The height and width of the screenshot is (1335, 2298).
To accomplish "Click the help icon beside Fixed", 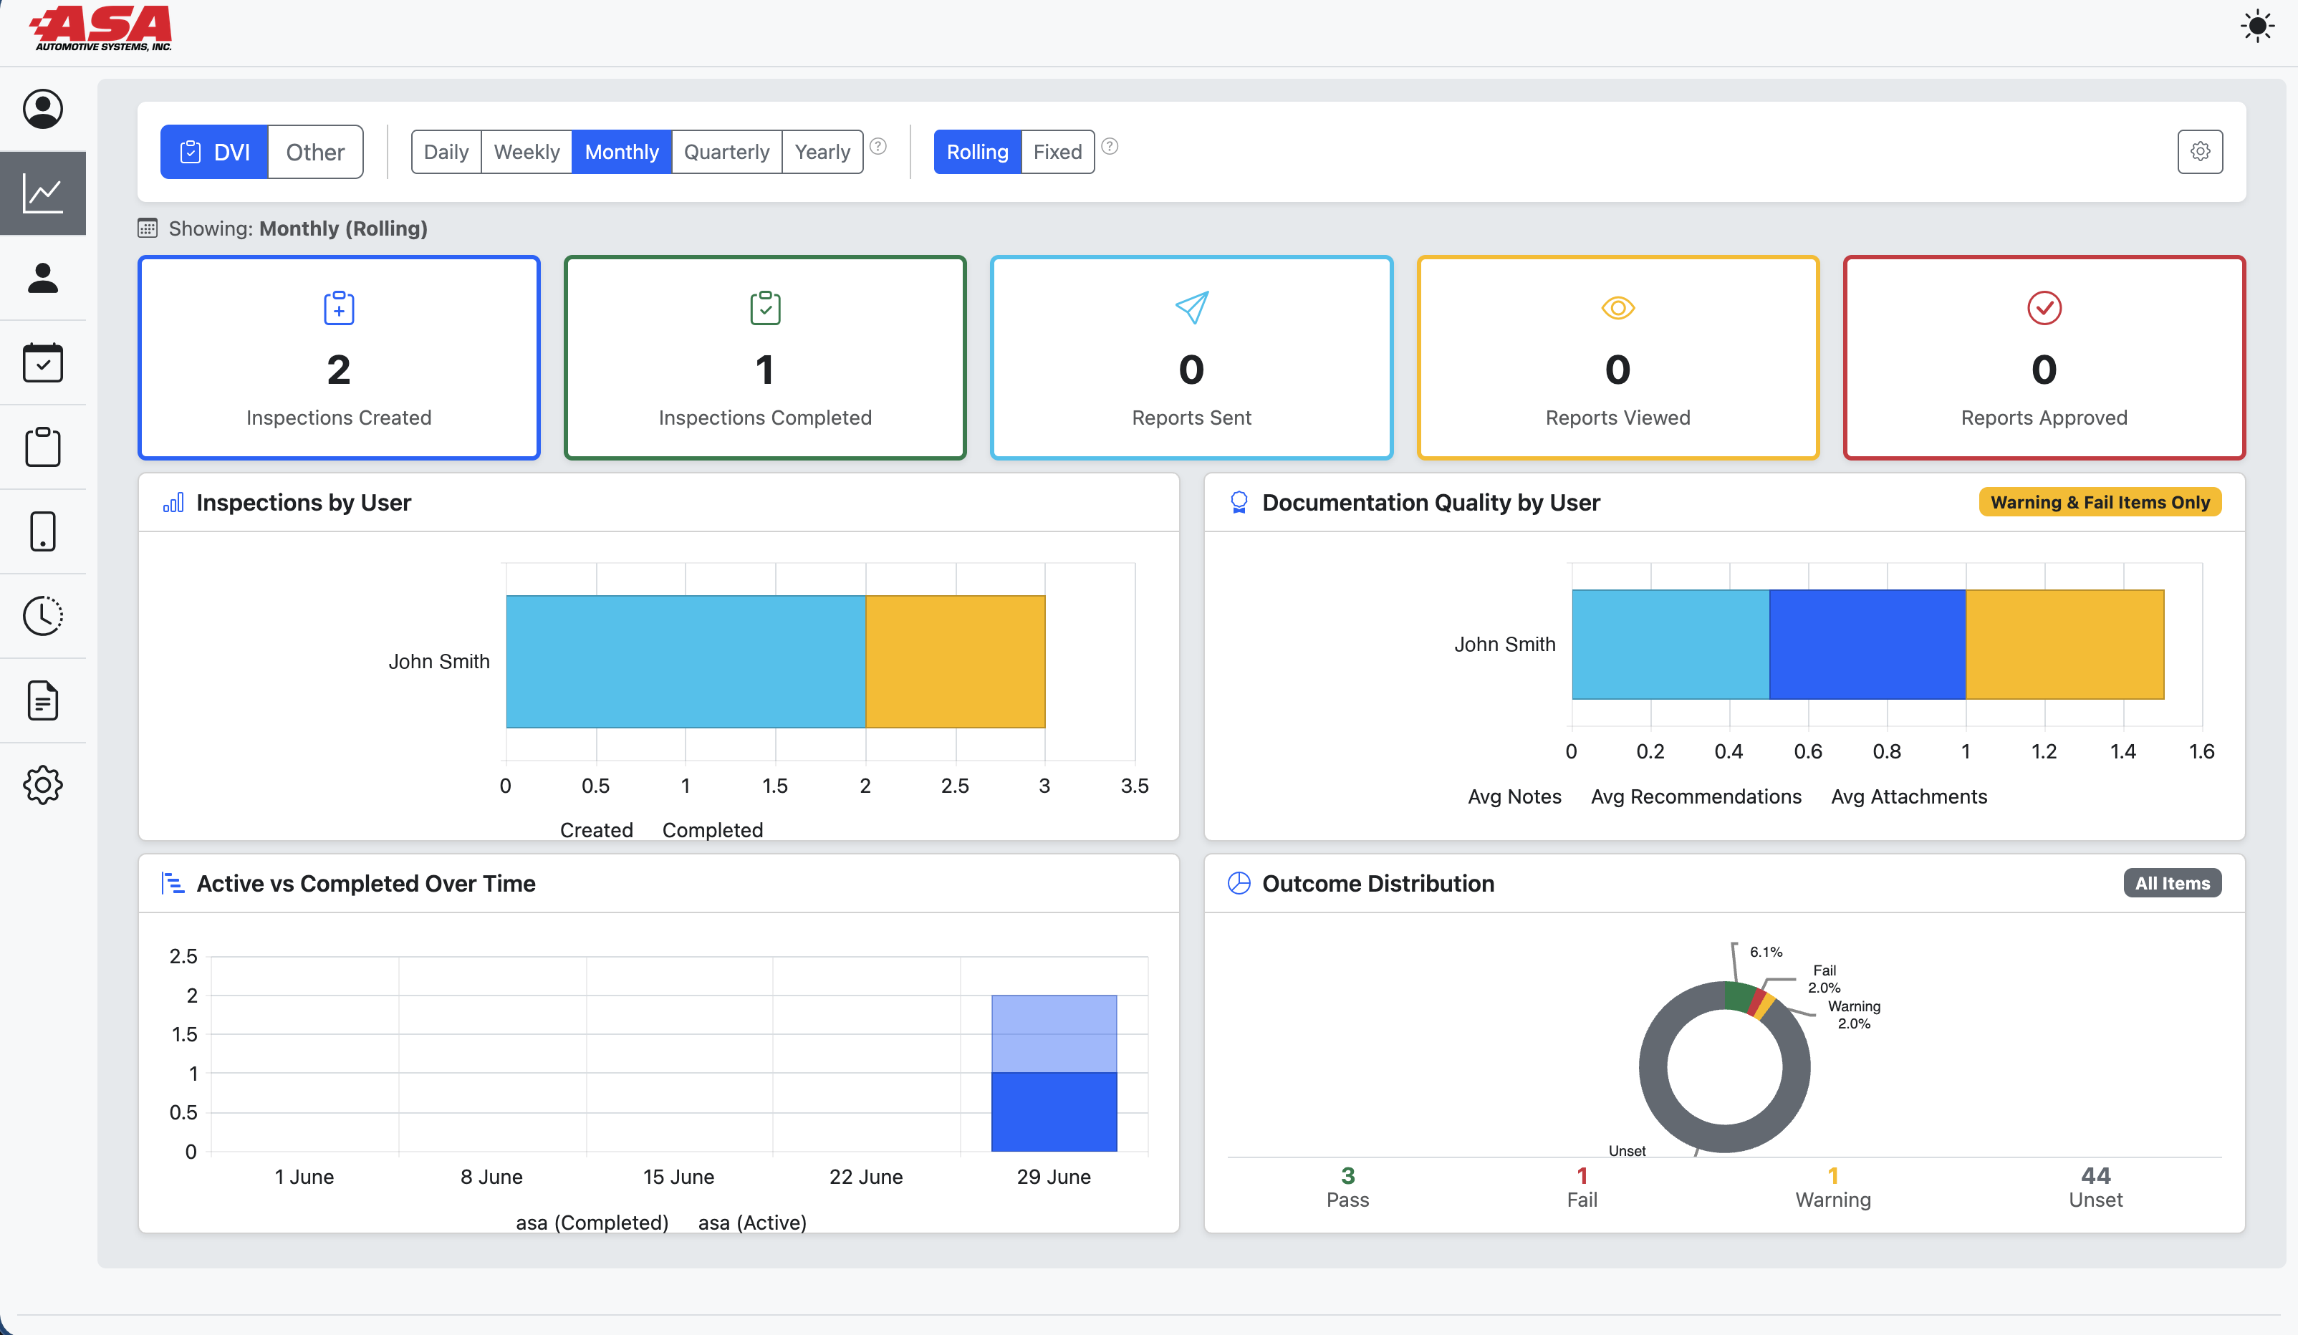I will click(1110, 146).
